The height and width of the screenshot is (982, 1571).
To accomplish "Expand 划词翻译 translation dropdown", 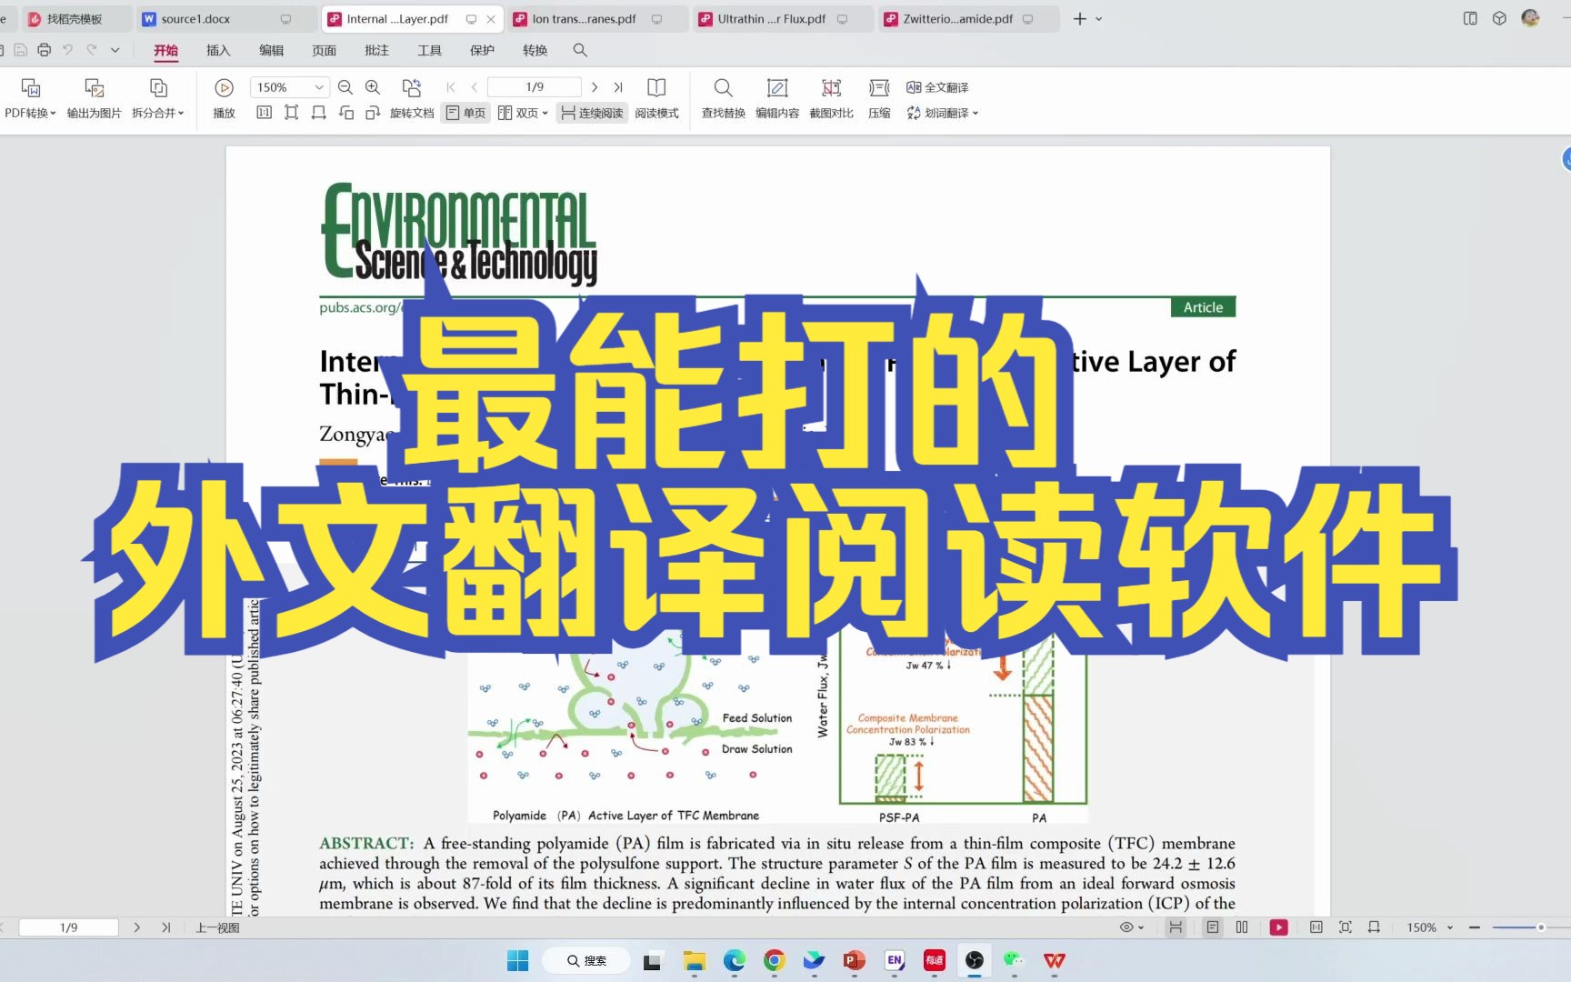I will coord(976,114).
